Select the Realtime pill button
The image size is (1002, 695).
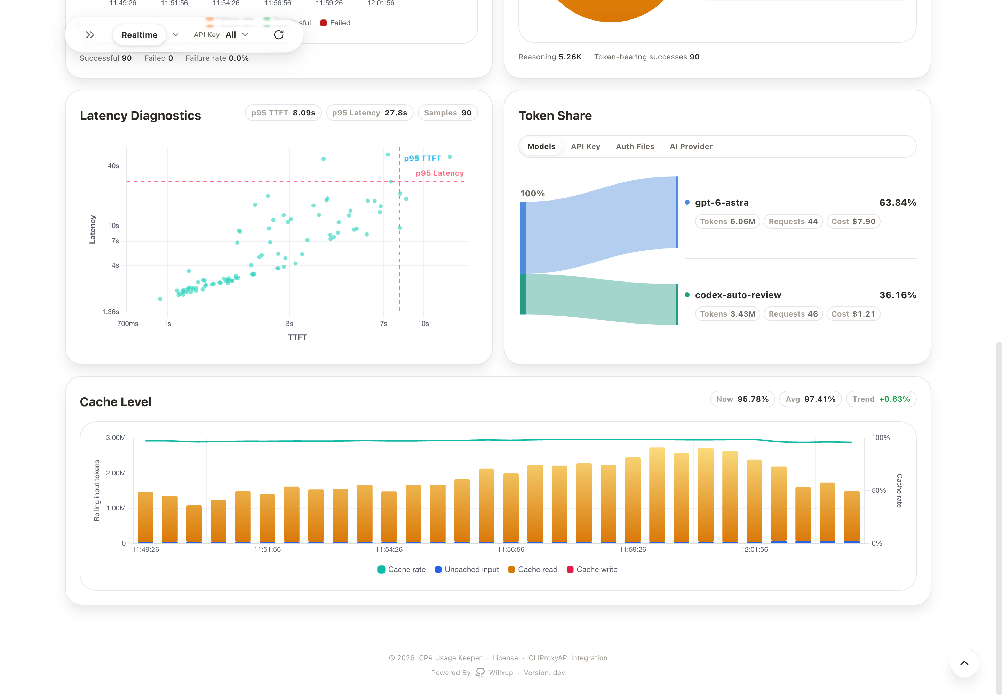tap(140, 35)
